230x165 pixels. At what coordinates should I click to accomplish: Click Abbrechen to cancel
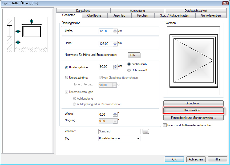tap(196, 159)
